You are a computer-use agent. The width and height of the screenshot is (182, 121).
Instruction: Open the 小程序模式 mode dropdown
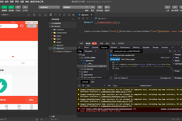[49, 7]
